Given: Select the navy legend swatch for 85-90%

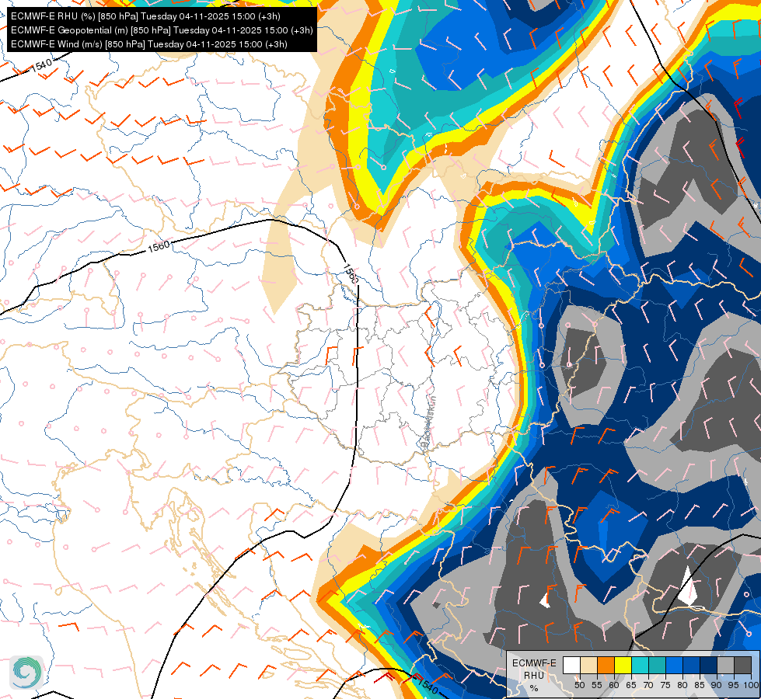Looking at the screenshot, I should [x=709, y=666].
